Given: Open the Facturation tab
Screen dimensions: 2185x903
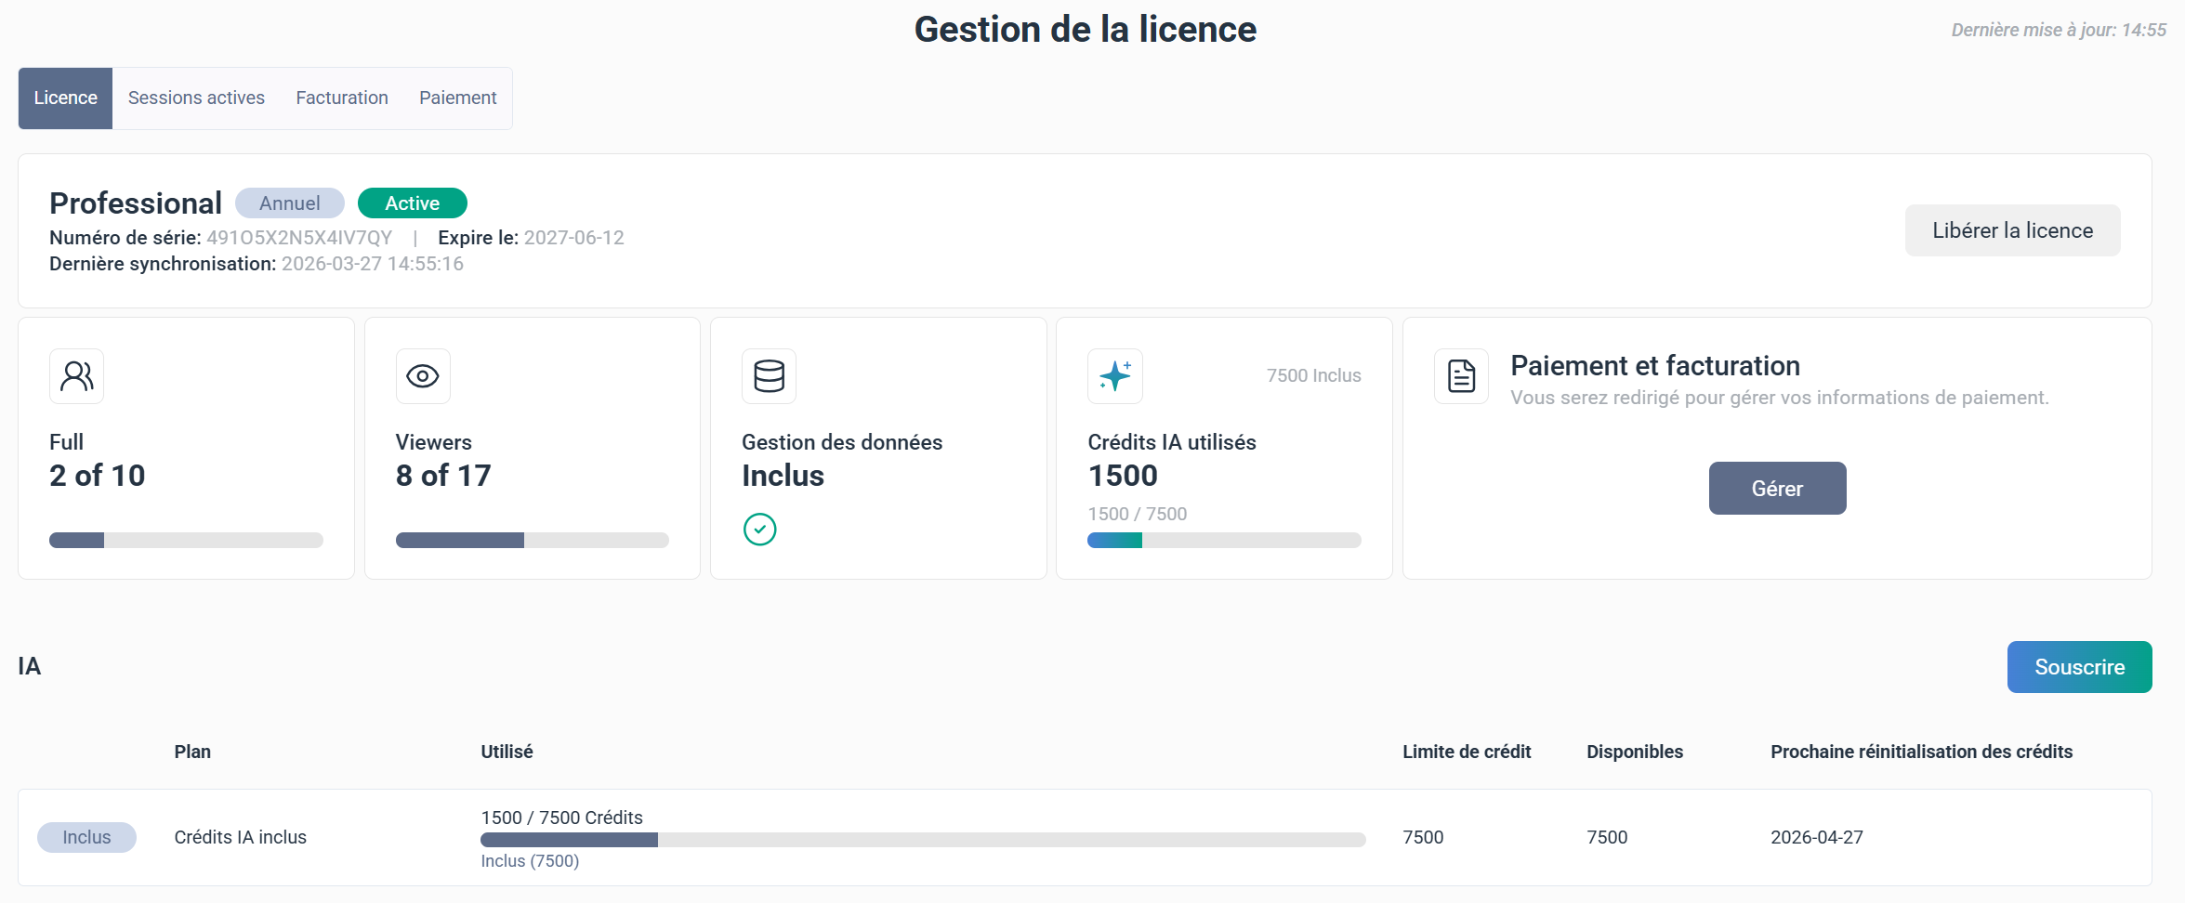Looking at the screenshot, I should pyautogui.click(x=341, y=98).
